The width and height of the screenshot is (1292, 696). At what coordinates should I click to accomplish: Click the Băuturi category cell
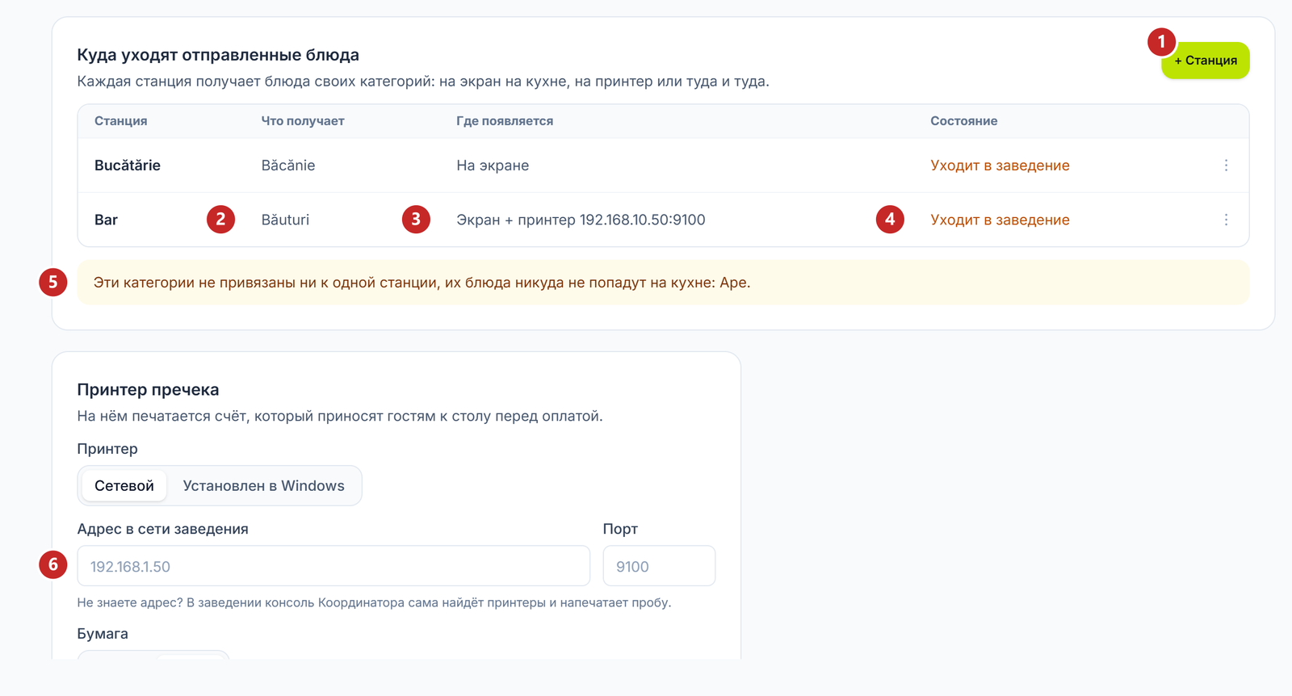(285, 220)
